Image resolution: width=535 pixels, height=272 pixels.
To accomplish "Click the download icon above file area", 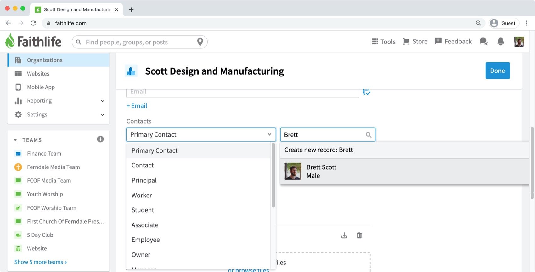I will [x=344, y=235].
